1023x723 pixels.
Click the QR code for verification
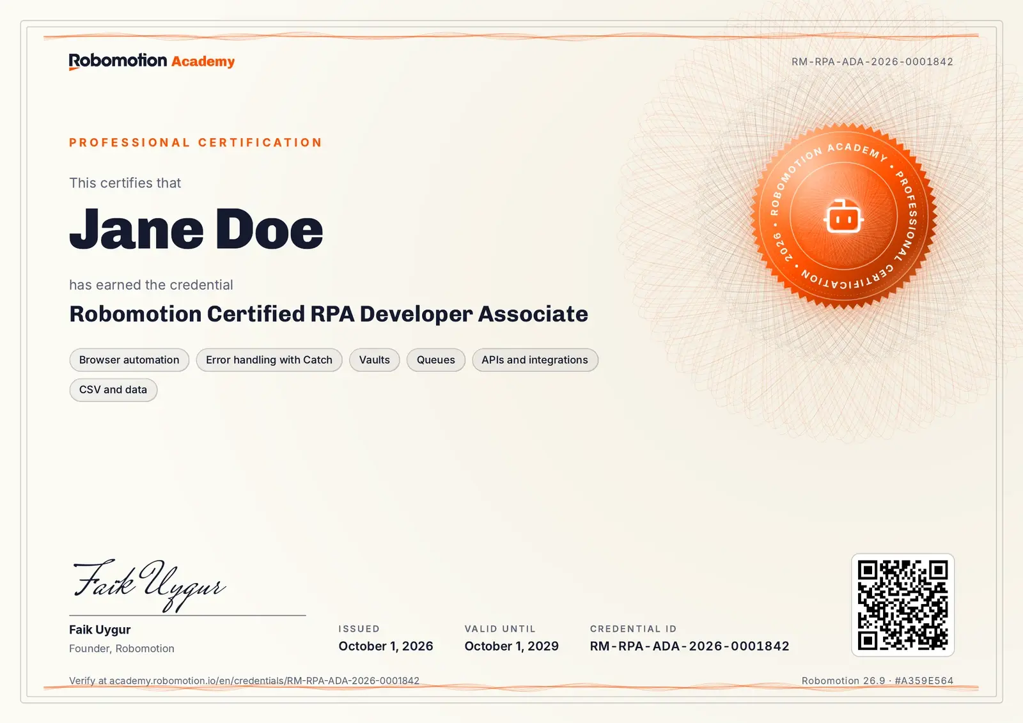click(902, 605)
